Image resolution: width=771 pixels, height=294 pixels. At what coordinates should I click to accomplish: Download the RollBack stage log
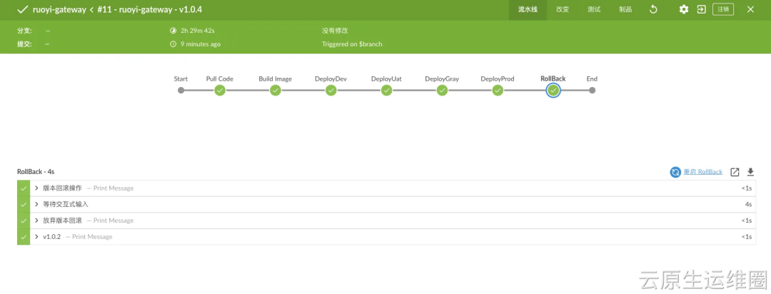(x=750, y=172)
